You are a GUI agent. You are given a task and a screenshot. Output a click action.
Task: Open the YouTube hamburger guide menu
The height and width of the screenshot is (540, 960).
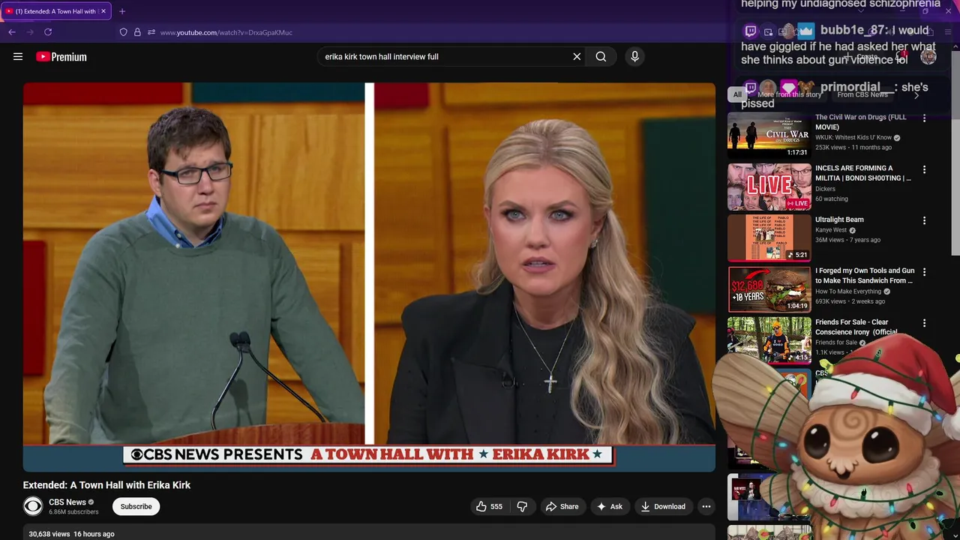18,56
